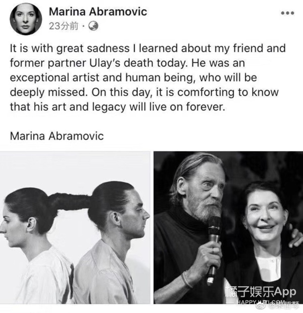The width and height of the screenshot is (303, 313).
Task: Click the joined hair braid in left photo
Action: 71,201
